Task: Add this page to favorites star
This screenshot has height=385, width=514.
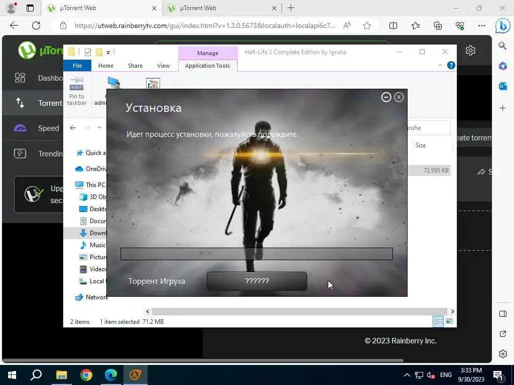Action: [x=367, y=26]
